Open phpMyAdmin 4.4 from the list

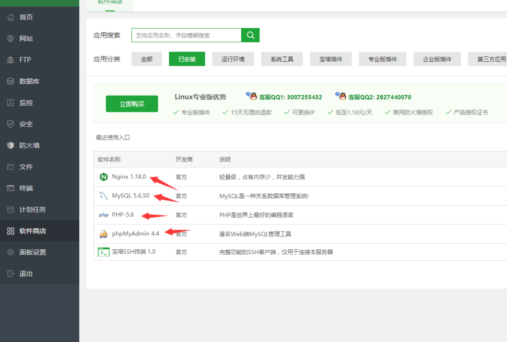pos(103,233)
